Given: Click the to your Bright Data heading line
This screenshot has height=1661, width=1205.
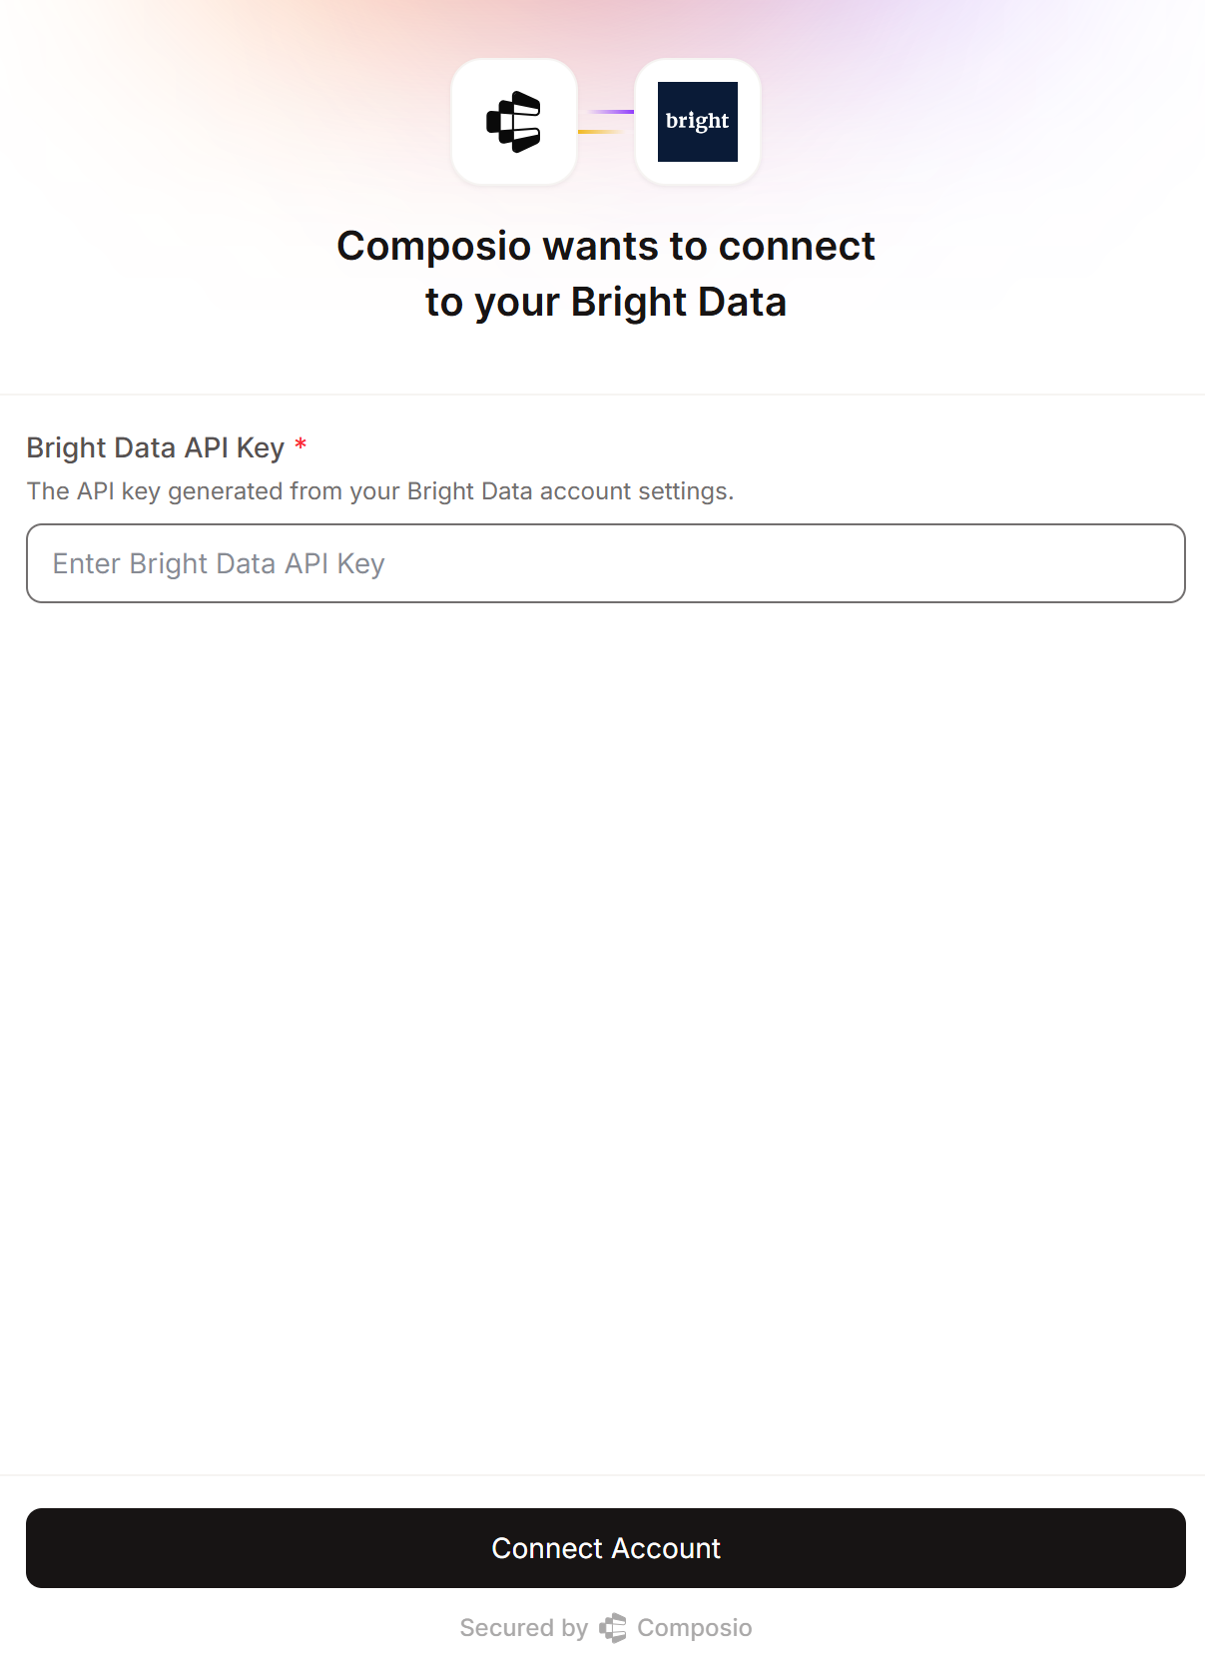Looking at the screenshot, I should (605, 301).
